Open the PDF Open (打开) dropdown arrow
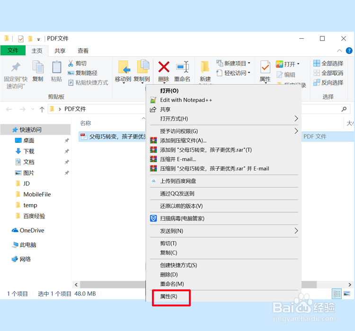The height and width of the screenshot is (331, 355). [298, 64]
